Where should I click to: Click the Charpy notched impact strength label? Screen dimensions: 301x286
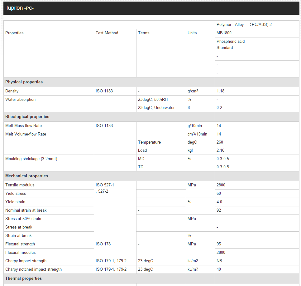(34, 269)
